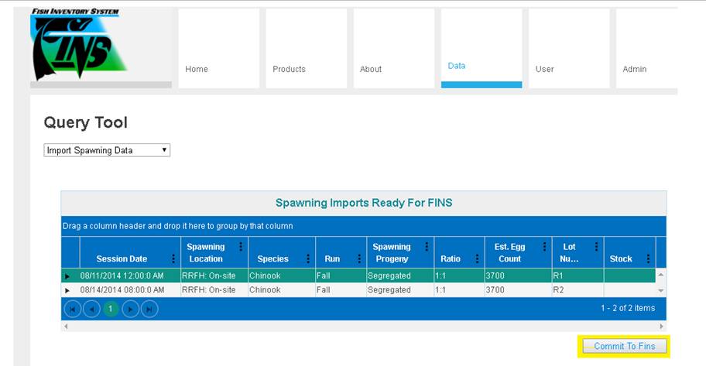Click horizontal scrollbar right arrow
The height and width of the screenshot is (366, 706).
pyautogui.click(x=661, y=327)
